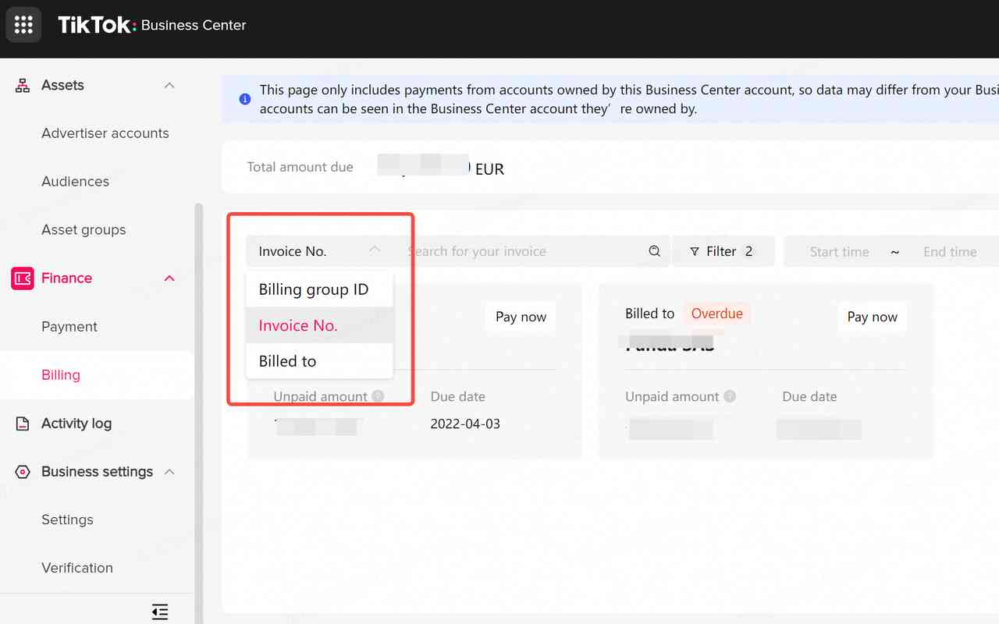The width and height of the screenshot is (999, 624).
Task: Collapse the Finance section with its chevron
Action: [169, 278]
